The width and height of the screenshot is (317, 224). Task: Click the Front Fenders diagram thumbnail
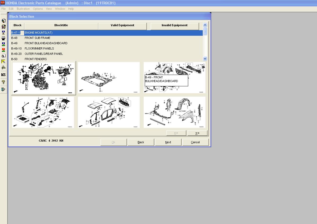pyautogui.click(x=174, y=112)
